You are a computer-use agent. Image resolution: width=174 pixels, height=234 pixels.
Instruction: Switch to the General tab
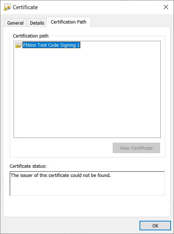click(x=15, y=23)
